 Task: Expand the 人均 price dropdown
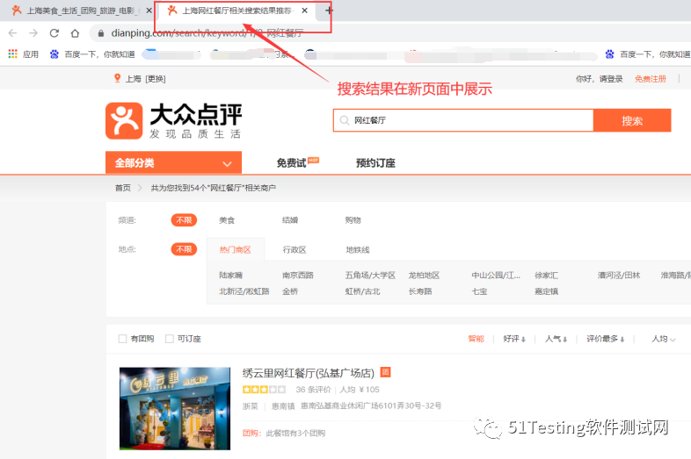[664, 339]
